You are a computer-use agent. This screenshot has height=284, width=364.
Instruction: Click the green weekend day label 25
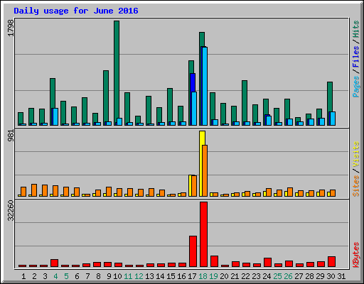pos(277,276)
